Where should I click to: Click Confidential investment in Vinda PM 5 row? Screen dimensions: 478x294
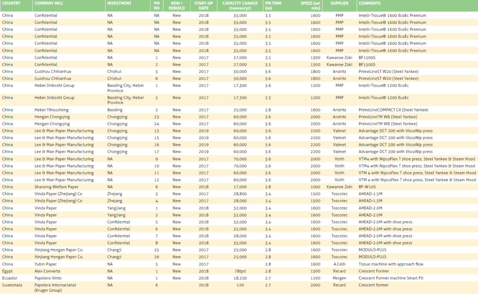tap(118, 222)
